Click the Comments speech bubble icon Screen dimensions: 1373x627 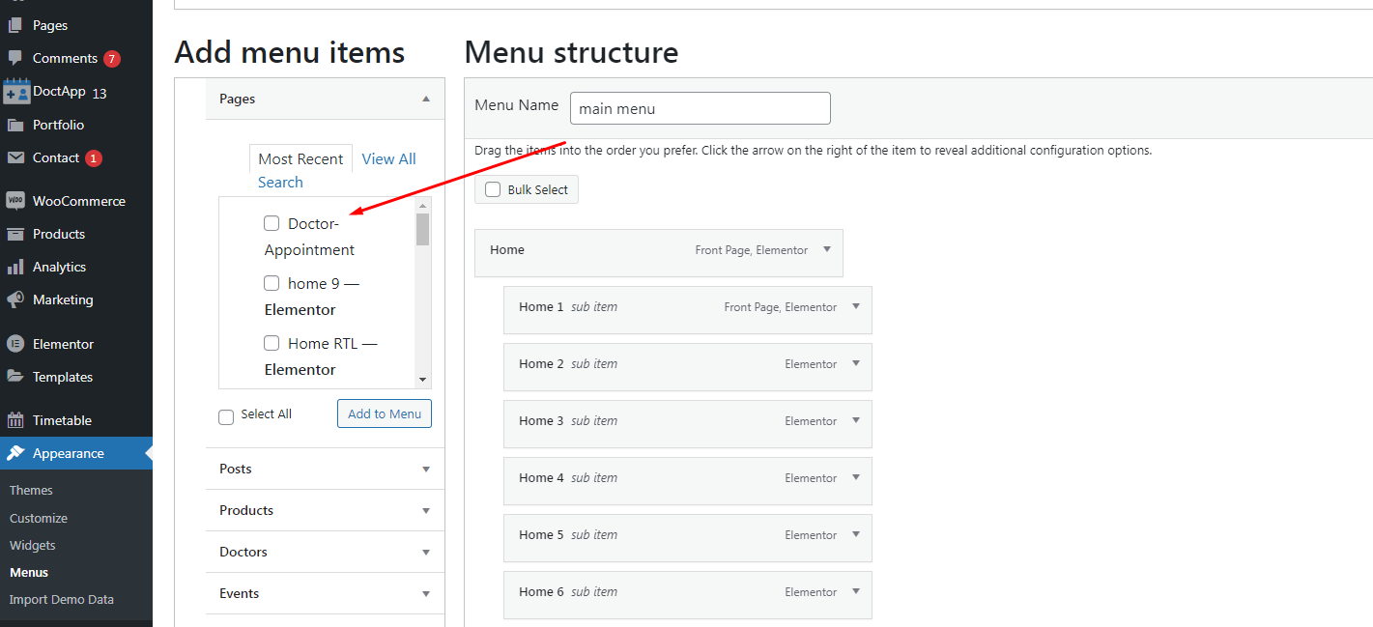[15, 58]
